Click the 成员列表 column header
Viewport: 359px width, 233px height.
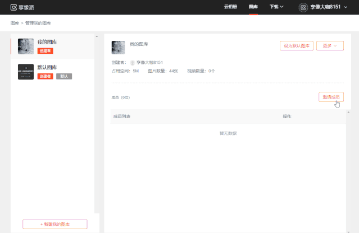(x=122, y=116)
